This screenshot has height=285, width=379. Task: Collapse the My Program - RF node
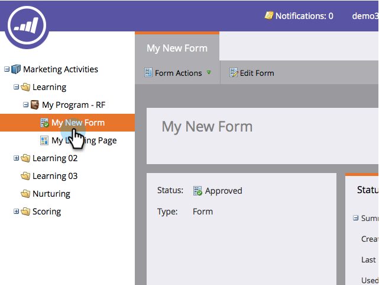coord(25,105)
